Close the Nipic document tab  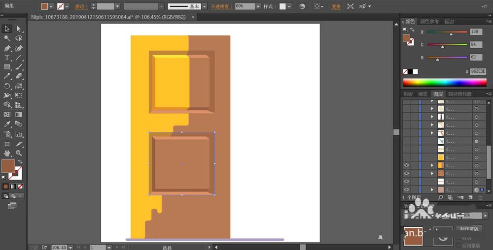pos(193,17)
